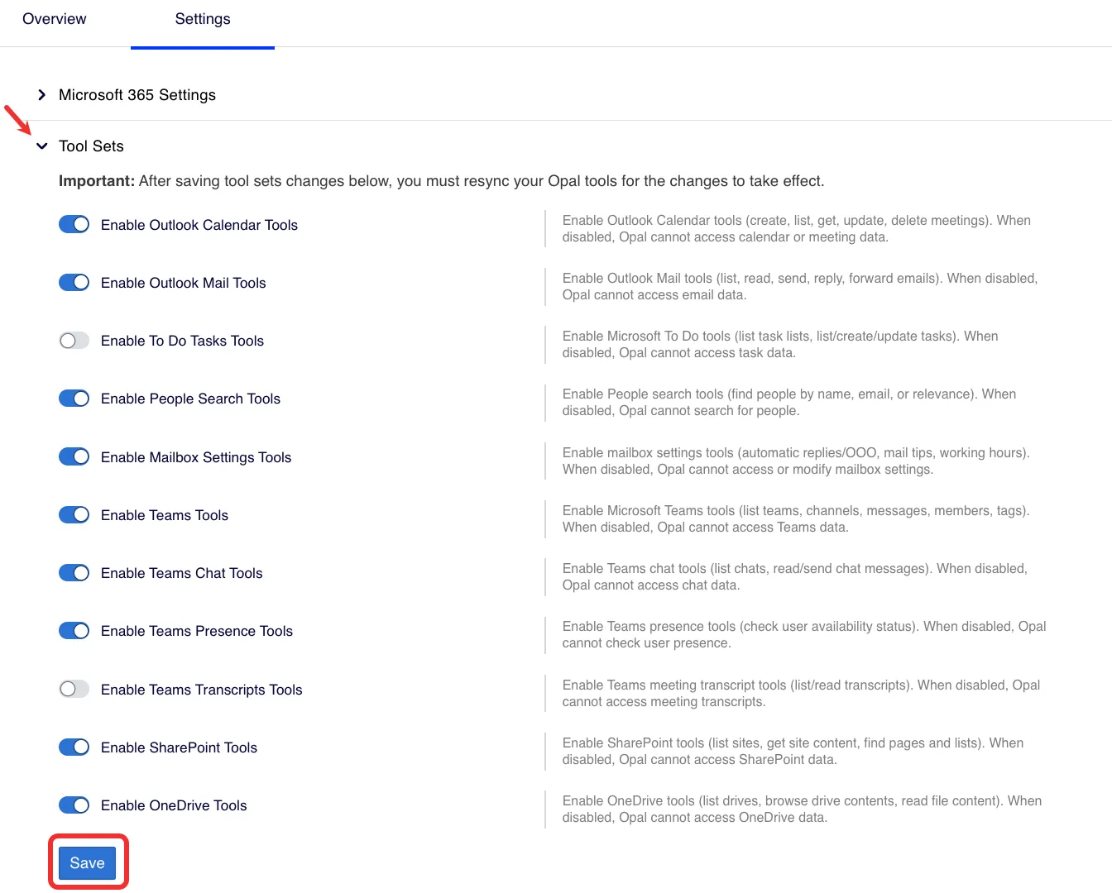1112x893 pixels.
Task: Click the Outlook Calendar tools description text
Action: pyautogui.click(x=797, y=229)
